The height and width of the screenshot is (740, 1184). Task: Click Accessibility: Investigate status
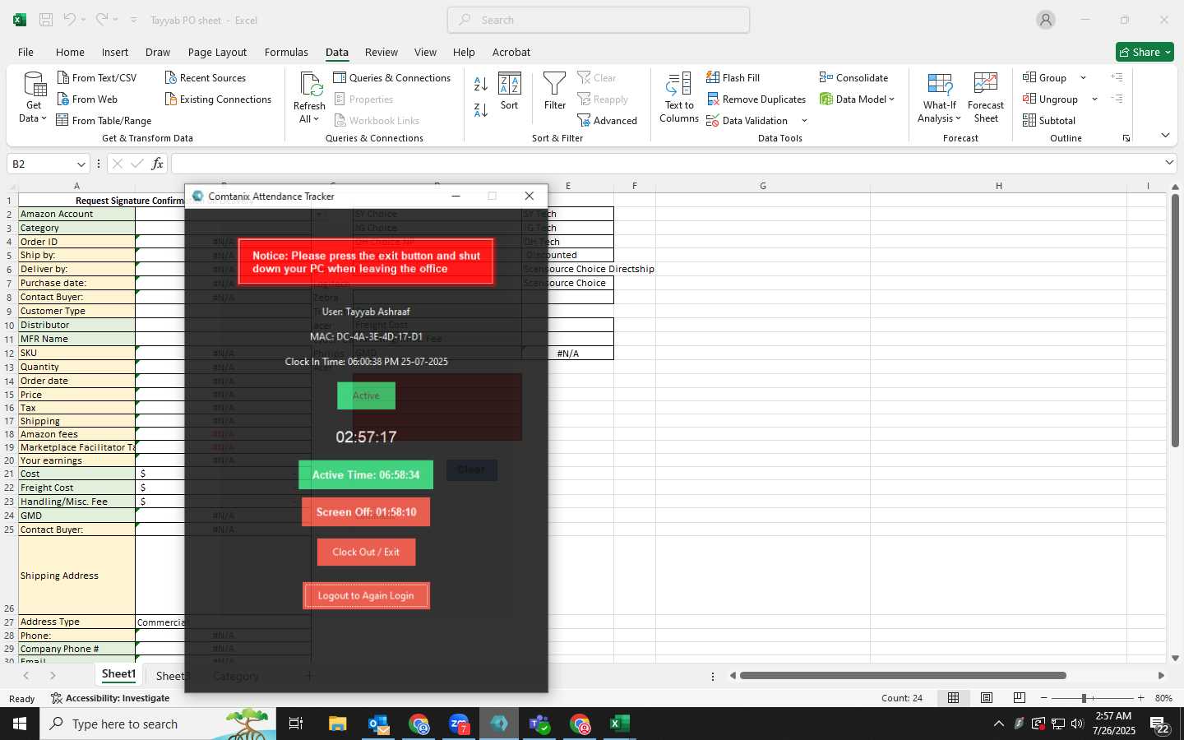110,698
